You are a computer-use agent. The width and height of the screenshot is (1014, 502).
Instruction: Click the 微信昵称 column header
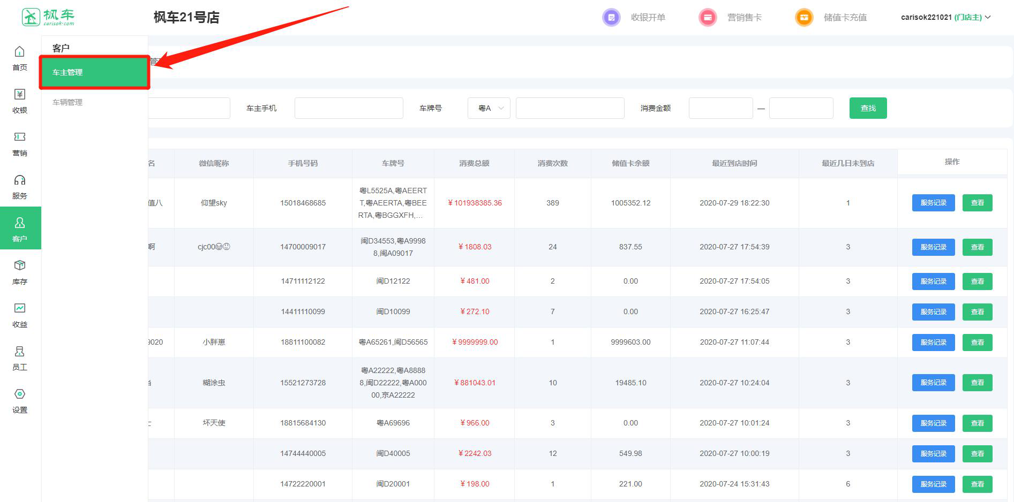[x=214, y=163]
